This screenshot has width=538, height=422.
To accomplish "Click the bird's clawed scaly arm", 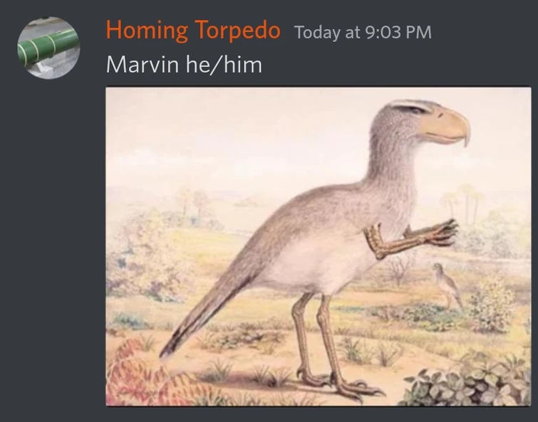I will (410, 238).
